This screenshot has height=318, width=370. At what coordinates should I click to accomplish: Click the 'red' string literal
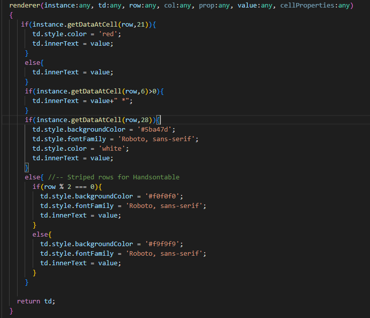click(108, 34)
